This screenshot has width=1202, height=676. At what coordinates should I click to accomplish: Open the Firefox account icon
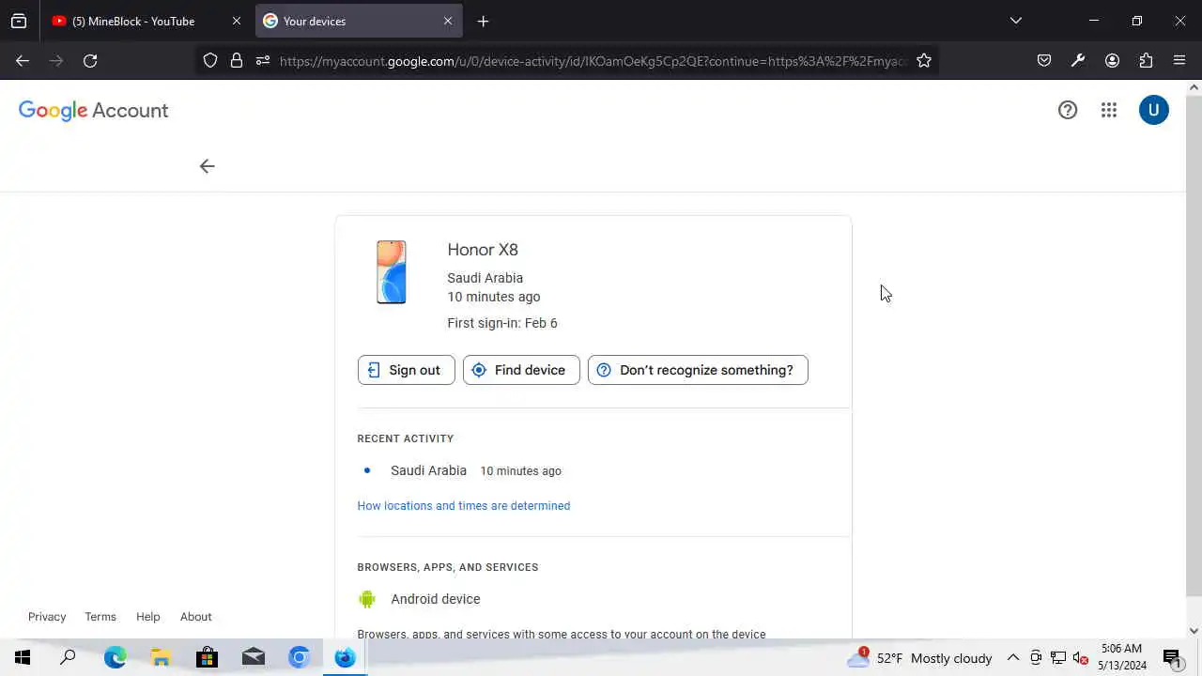(x=1112, y=60)
